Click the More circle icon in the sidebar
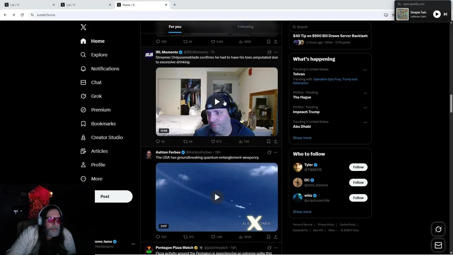The width and height of the screenshot is (453, 255). click(83, 179)
